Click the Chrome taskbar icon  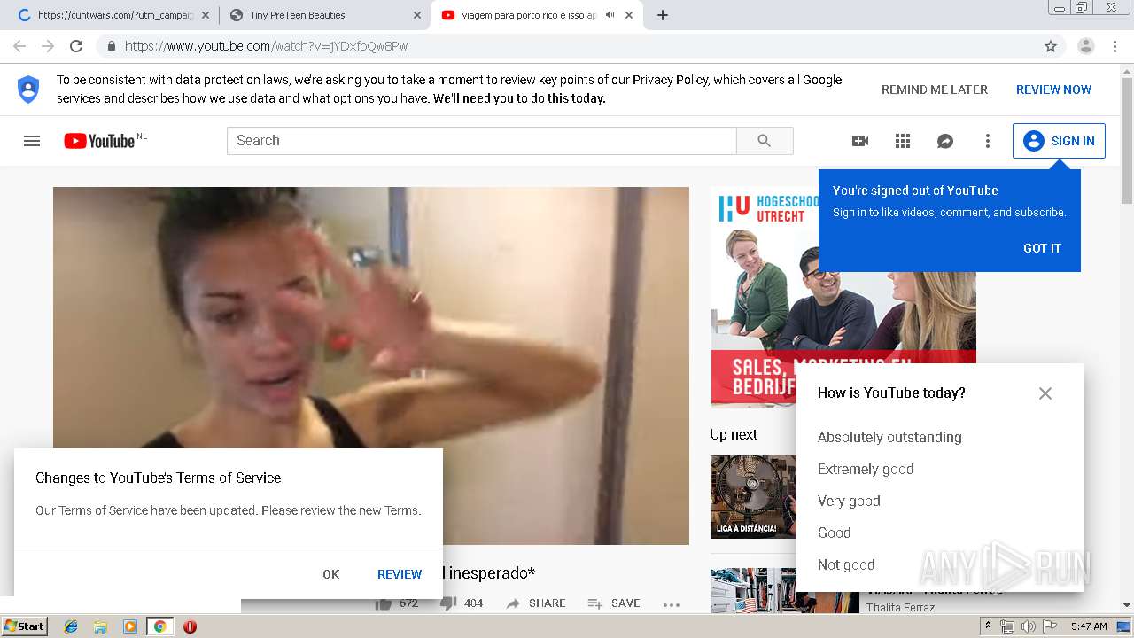coord(160,626)
